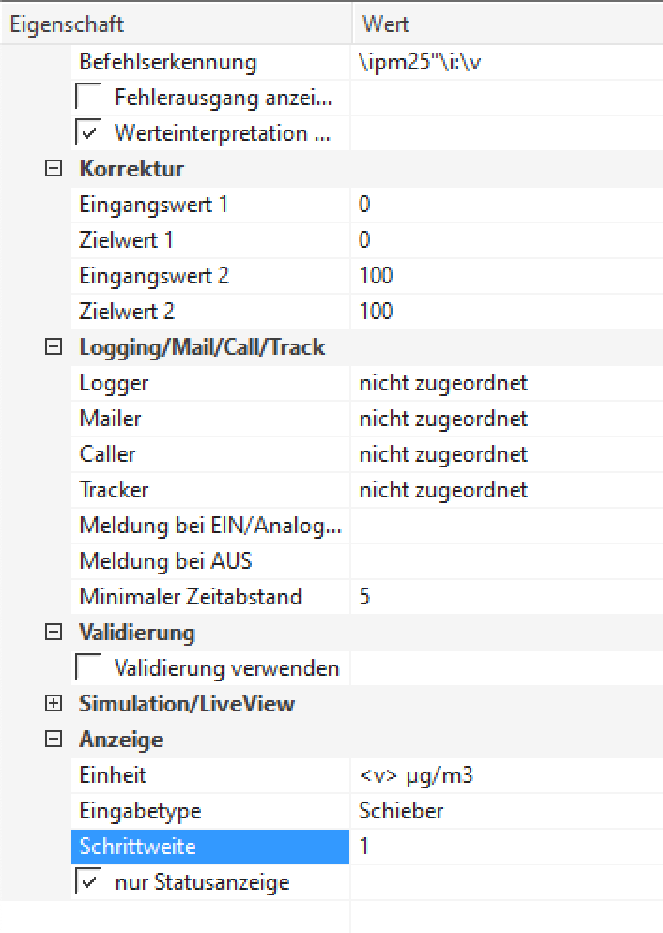663x933 pixels.
Task: Enable the Fehlerausgang anzeigen checkbox
Action: pyautogui.click(x=89, y=98)
